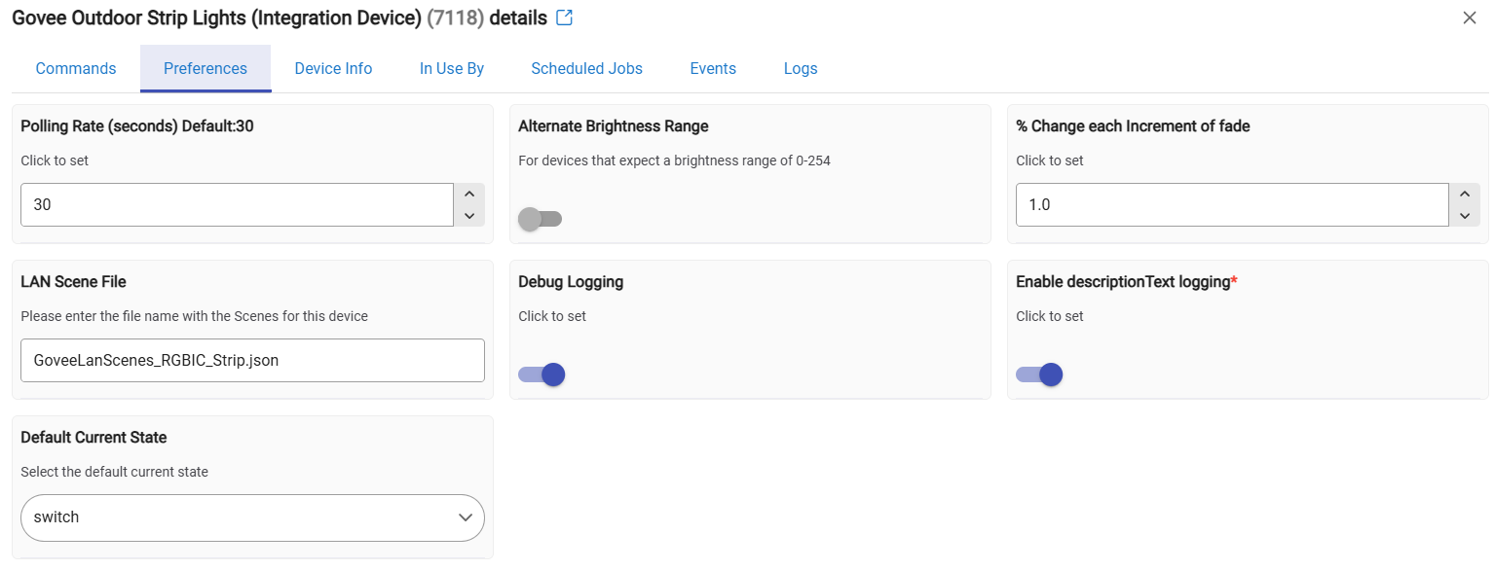
Task: Disable descriptionText logging toggle
Action: (x=1039, y=374)
